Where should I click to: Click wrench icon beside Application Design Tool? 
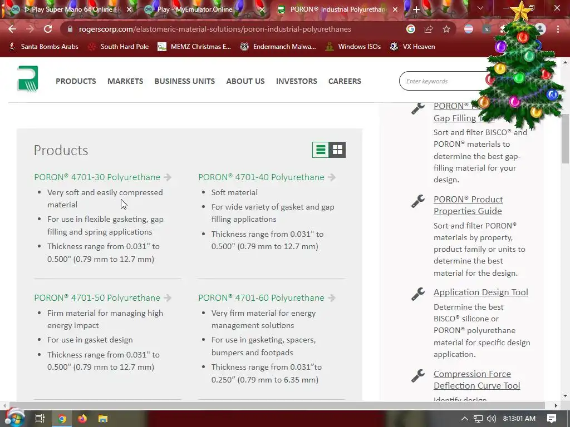pyautogui.click(x=417, y=294)
